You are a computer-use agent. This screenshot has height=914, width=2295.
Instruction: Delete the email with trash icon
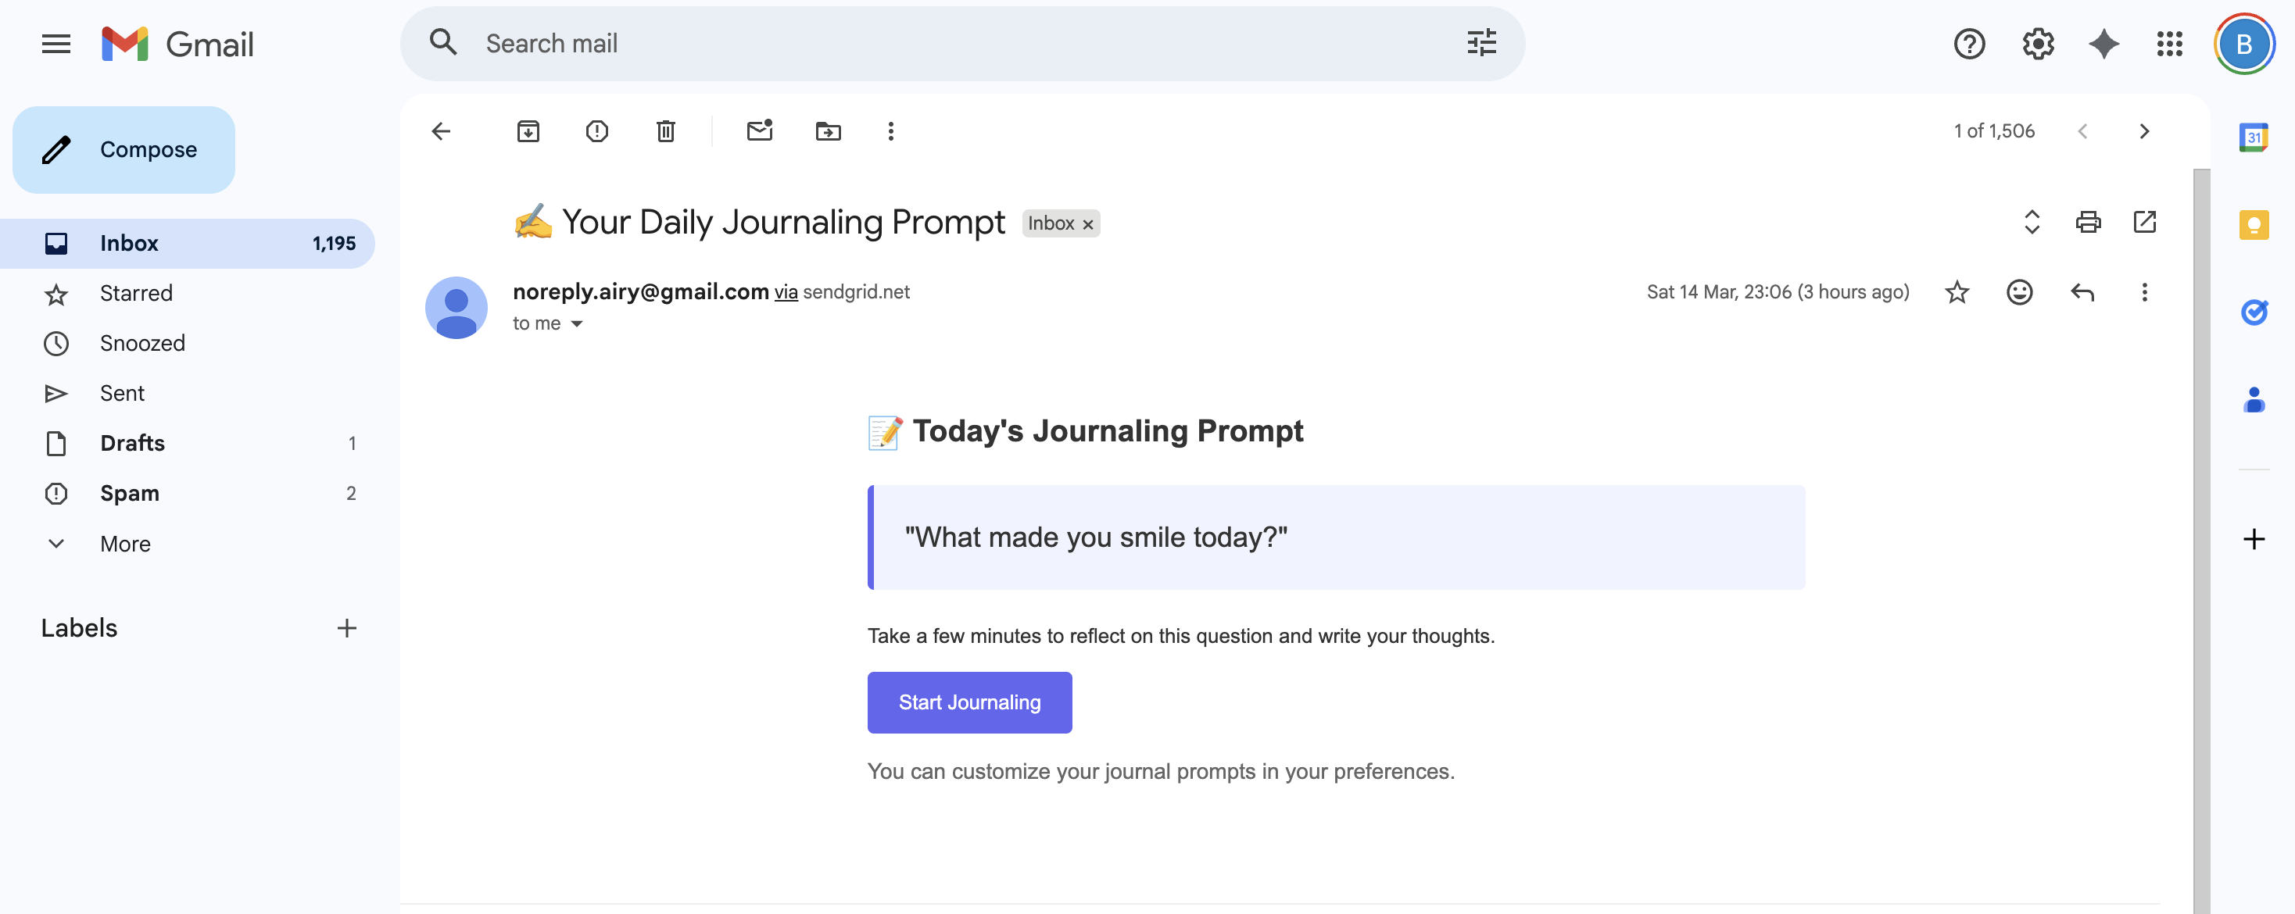click(664, 132)
